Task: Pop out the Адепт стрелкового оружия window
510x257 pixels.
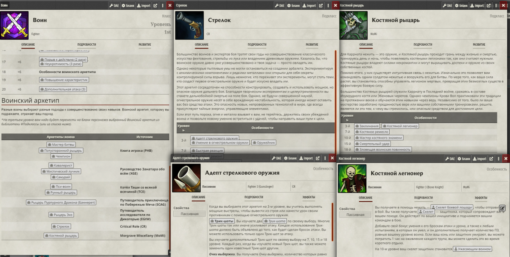Action: pyautogui.click(x=318, y=158)
